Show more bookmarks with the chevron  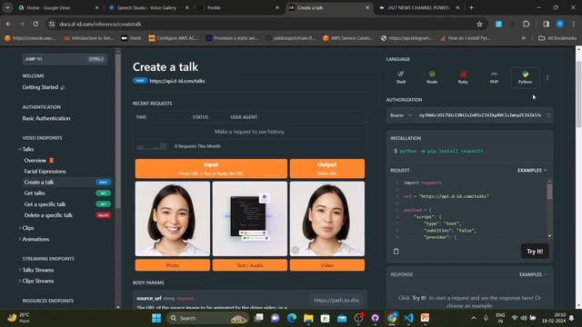(524, 38)
